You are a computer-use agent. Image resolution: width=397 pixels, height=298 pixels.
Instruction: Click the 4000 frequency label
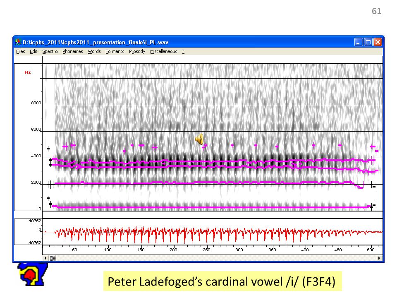pos(36,156)
